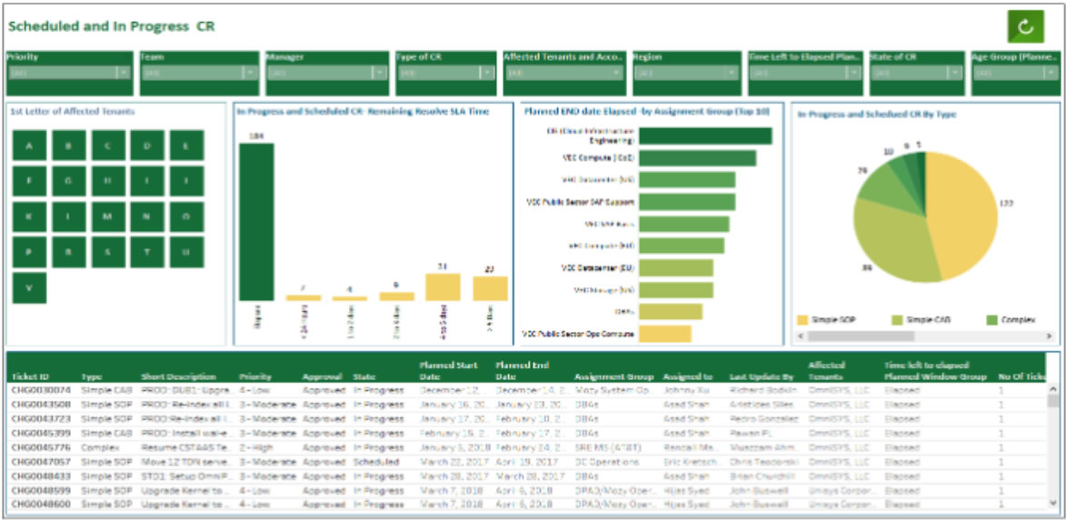
Task: Select letter T tenant tile
Action: coord(147,252)
